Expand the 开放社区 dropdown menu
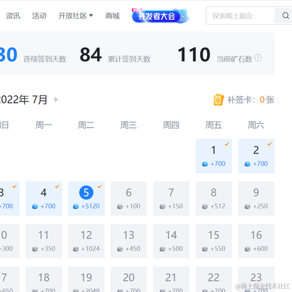 (76, 16)
